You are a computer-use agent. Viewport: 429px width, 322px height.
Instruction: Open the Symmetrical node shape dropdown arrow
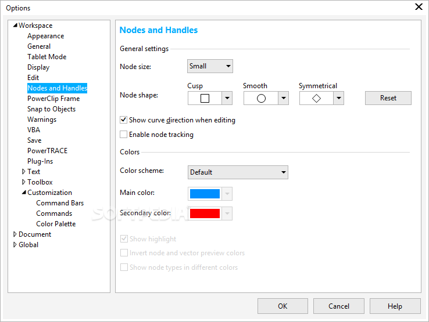(x=338, y=98)
